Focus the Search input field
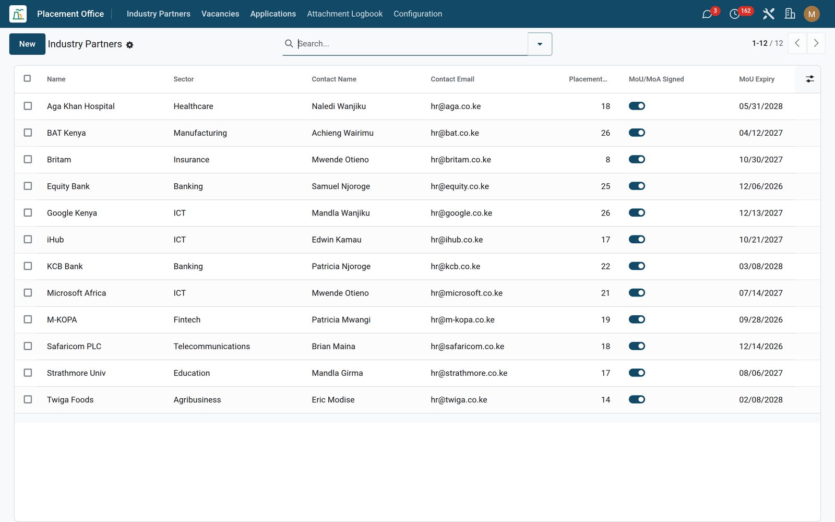 click(411, 44)
